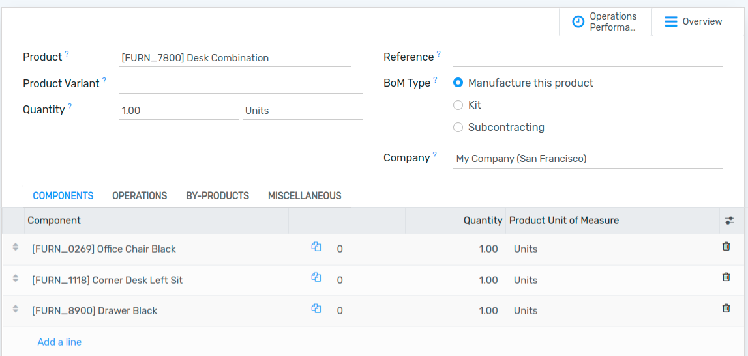Open the Company dropdown field
The width and height of the screenshot is (748, 356).
(588, 159)
